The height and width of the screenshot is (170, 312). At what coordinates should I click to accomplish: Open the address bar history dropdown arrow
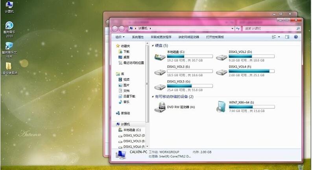click(232, 28)
